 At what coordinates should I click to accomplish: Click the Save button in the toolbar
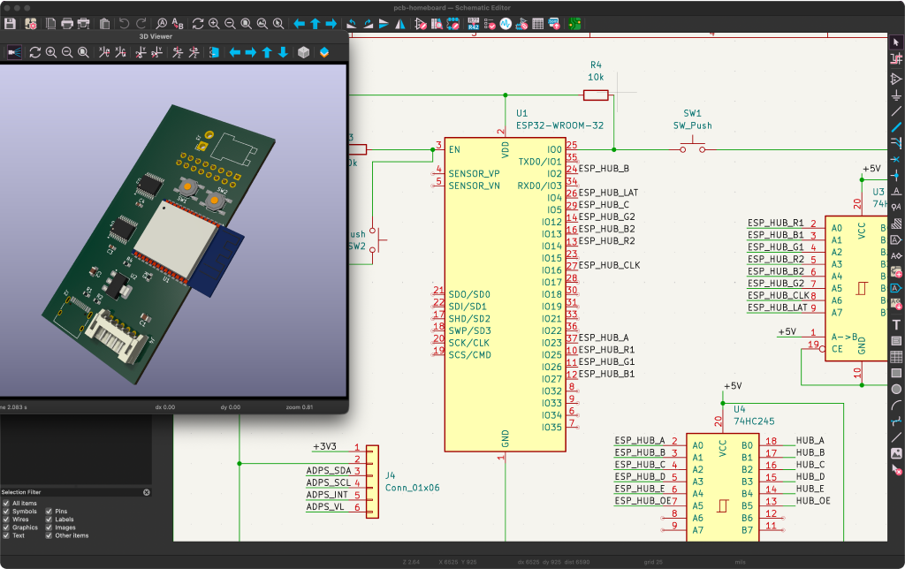(10, 24)
